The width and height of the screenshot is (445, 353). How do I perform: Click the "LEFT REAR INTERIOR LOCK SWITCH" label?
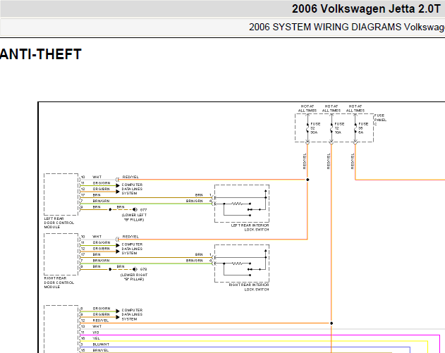tap(250, 228)
